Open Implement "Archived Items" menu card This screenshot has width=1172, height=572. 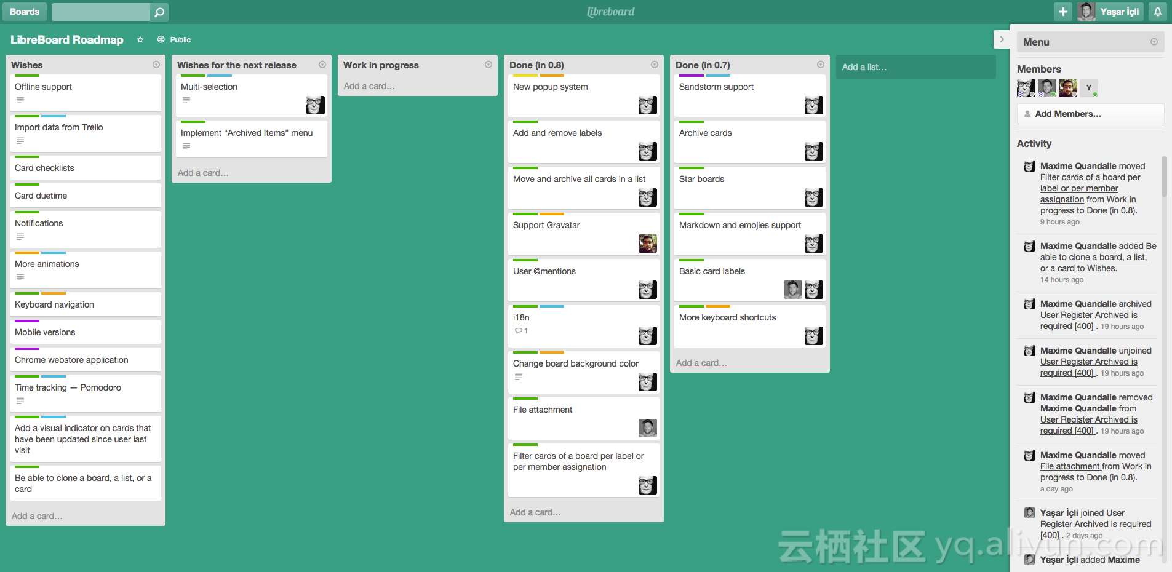[252, 139]
